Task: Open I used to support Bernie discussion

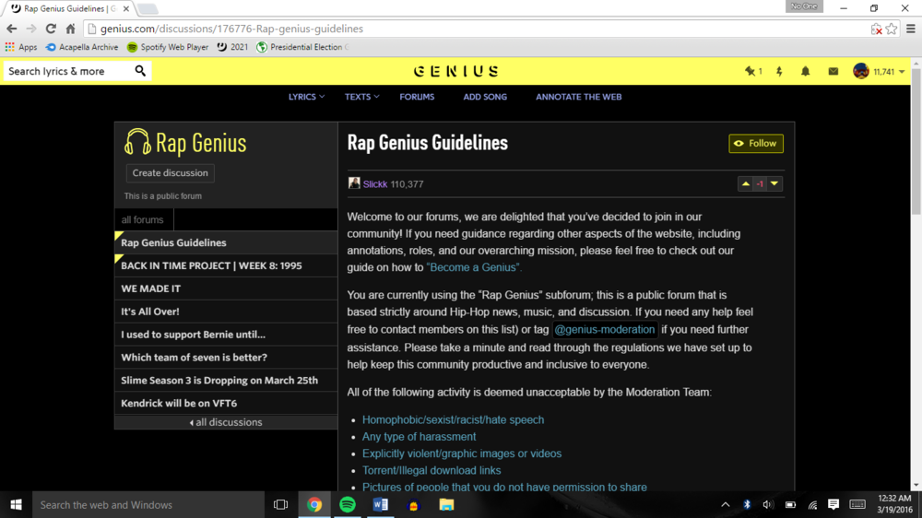Action: 226,335
